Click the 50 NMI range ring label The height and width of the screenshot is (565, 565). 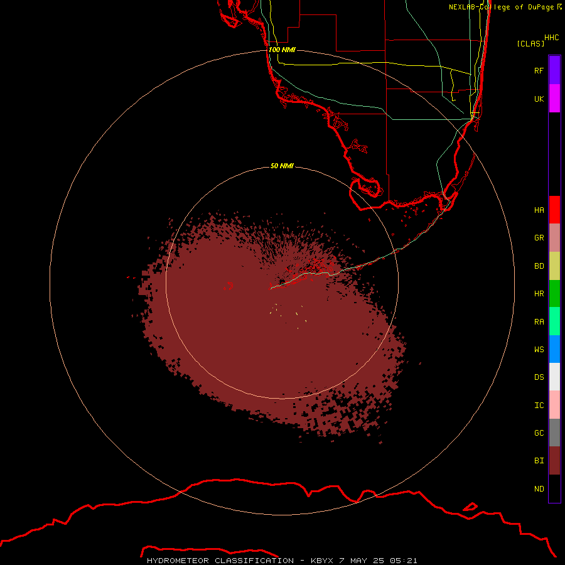tap(282, 166)
